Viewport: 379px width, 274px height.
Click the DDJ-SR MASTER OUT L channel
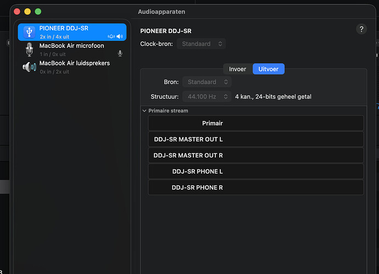click(x=255, y=139)
